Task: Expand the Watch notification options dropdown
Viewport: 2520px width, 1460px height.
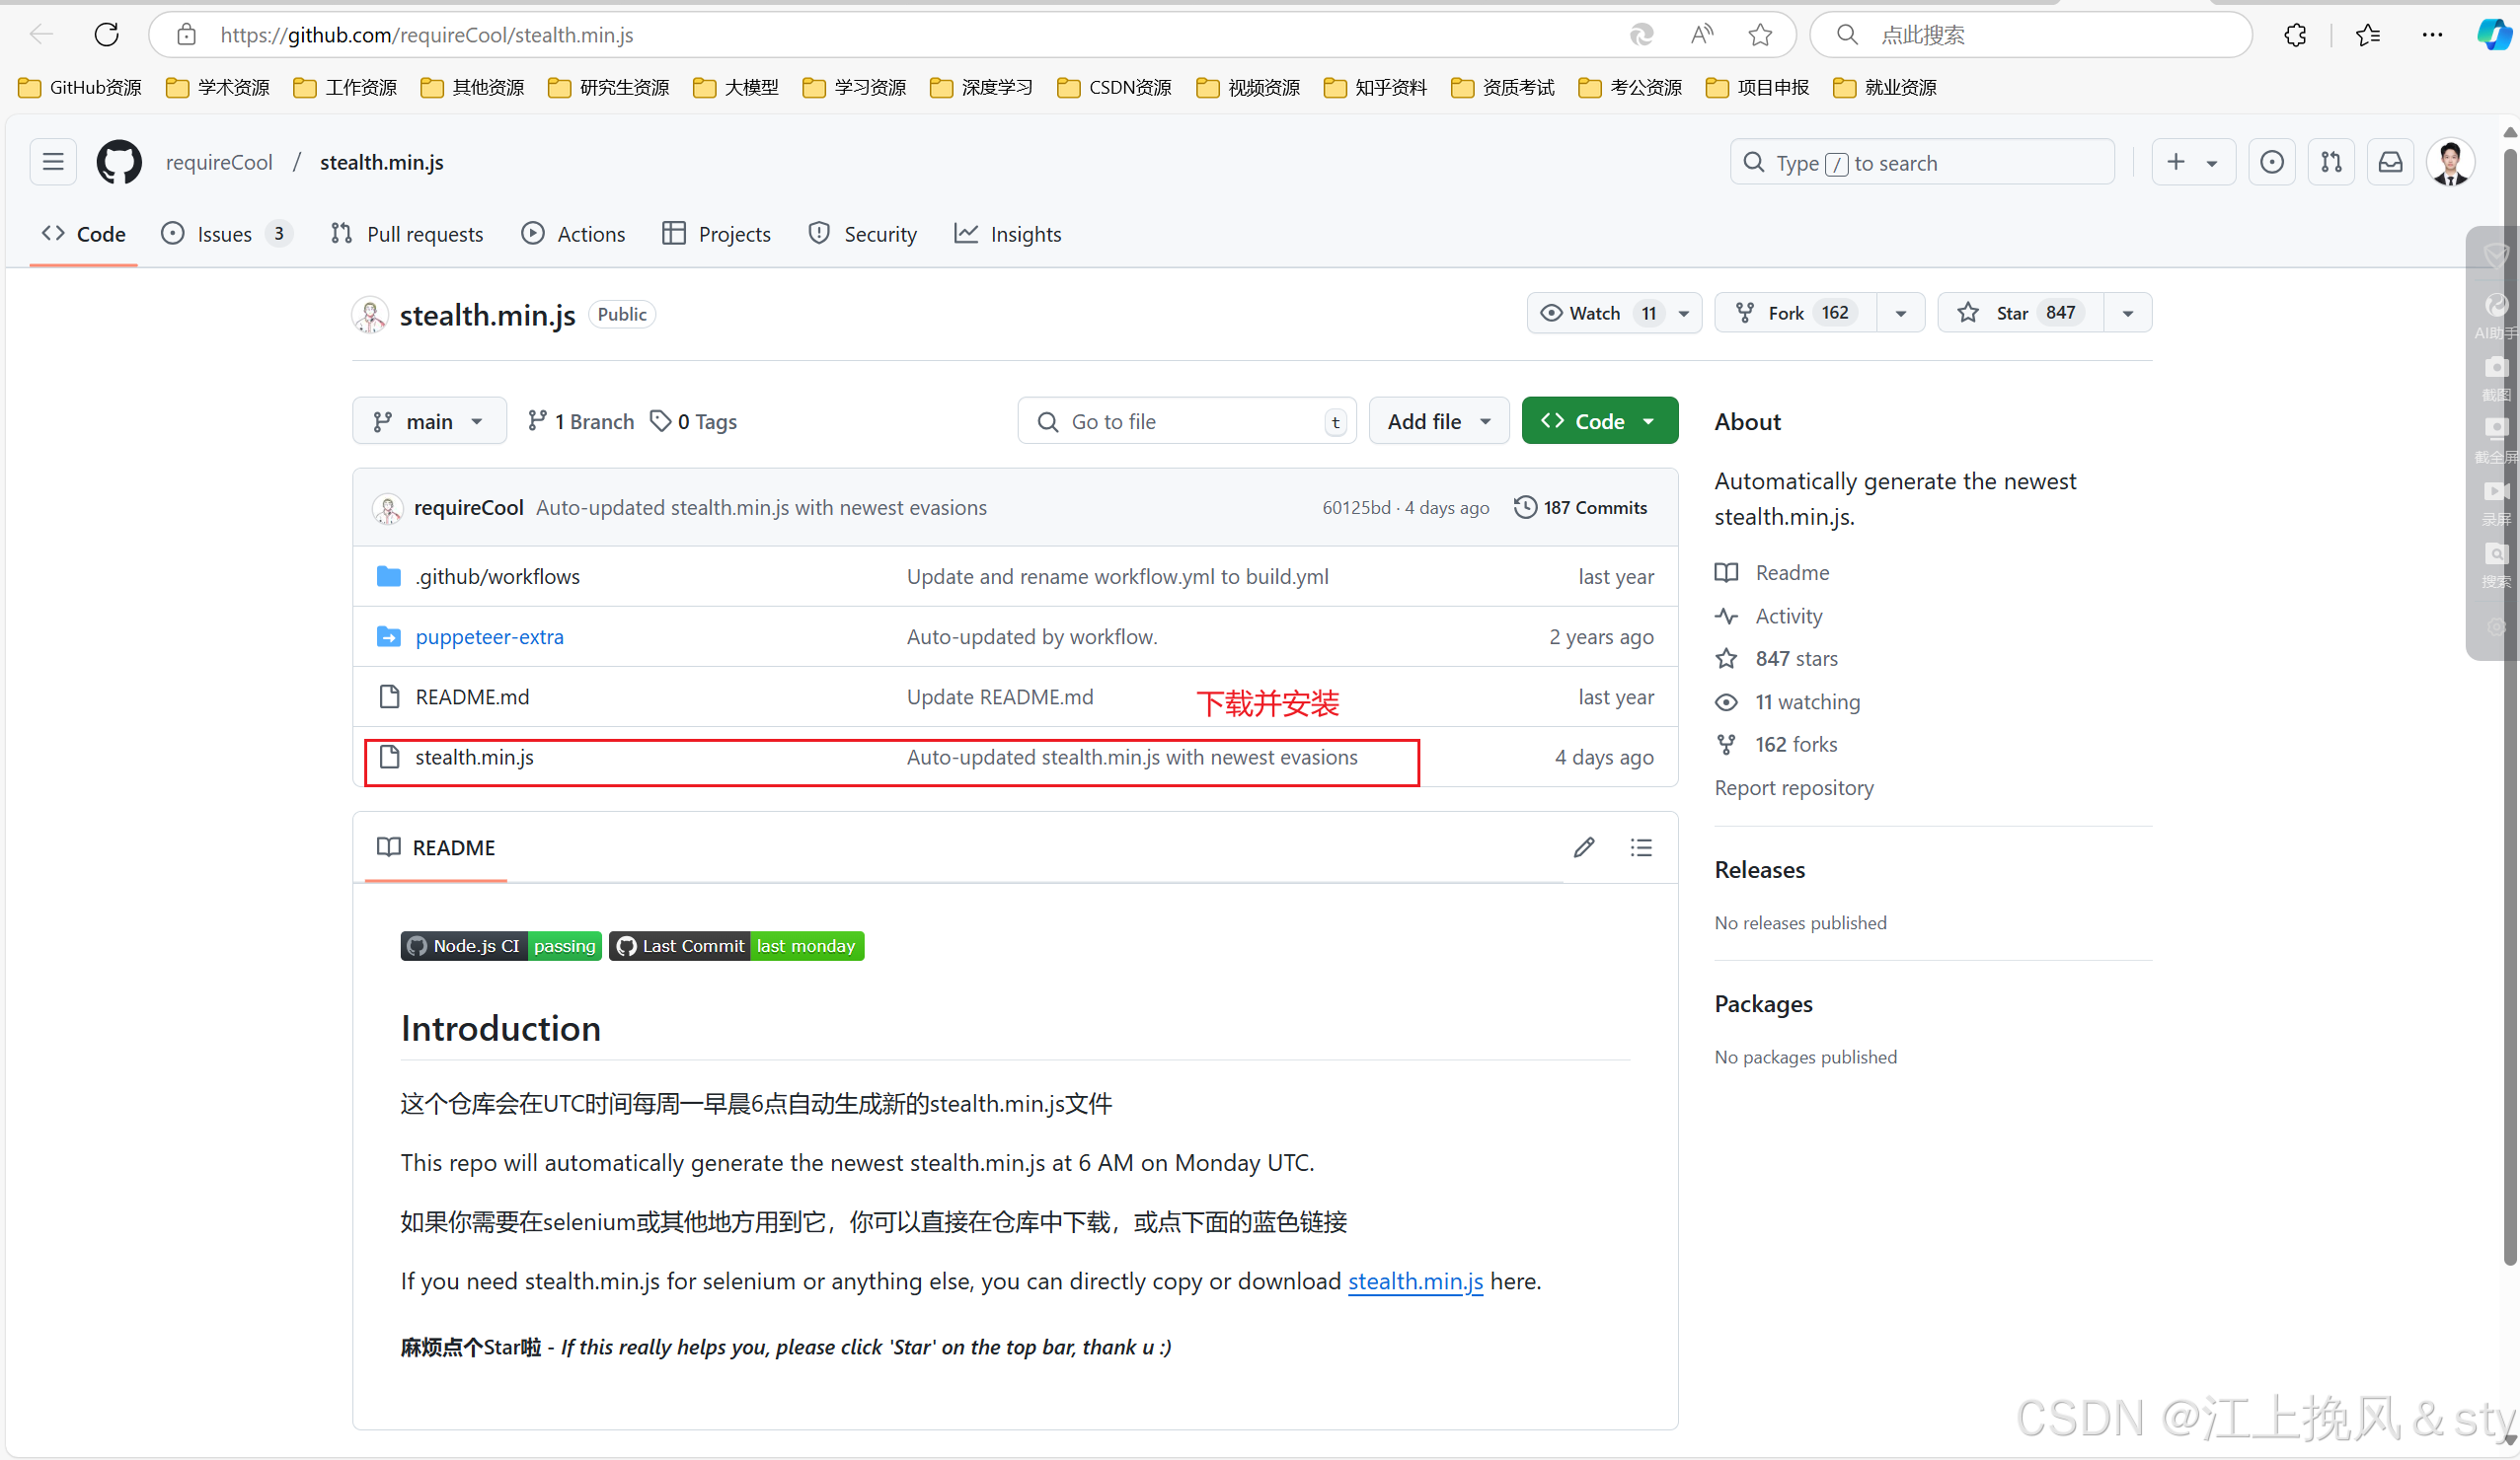Action: click(1683, 313)
